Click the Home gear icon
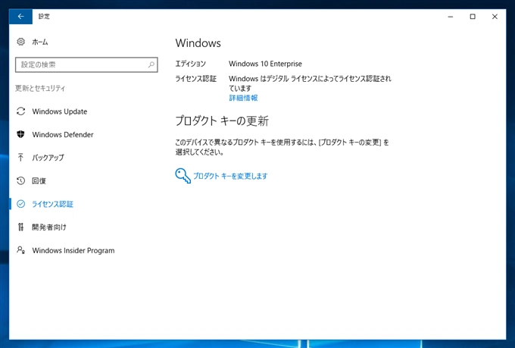Viewport: 515px width, 348px height. [x=20, y=42]
